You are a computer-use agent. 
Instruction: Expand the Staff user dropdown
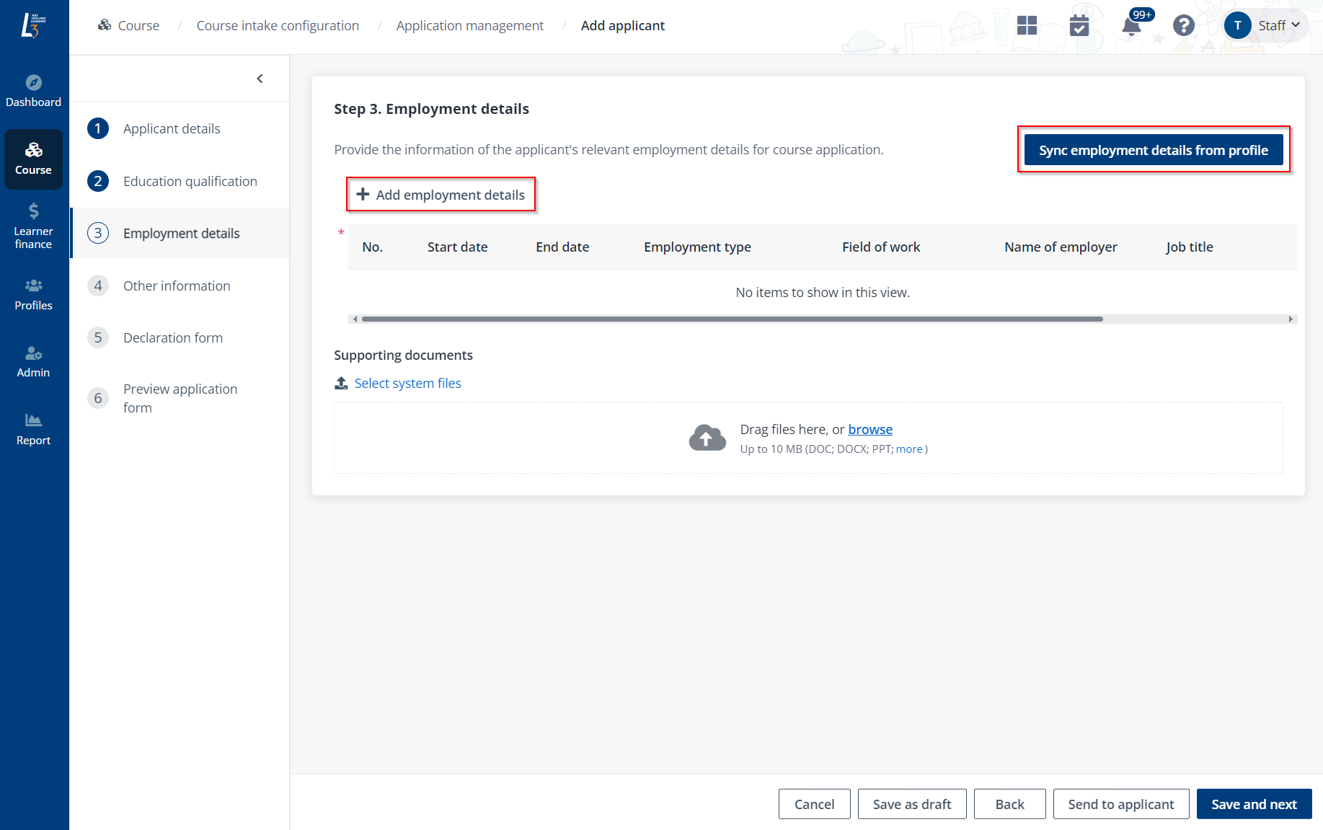pyautogui.click(x=1277, y=26)
